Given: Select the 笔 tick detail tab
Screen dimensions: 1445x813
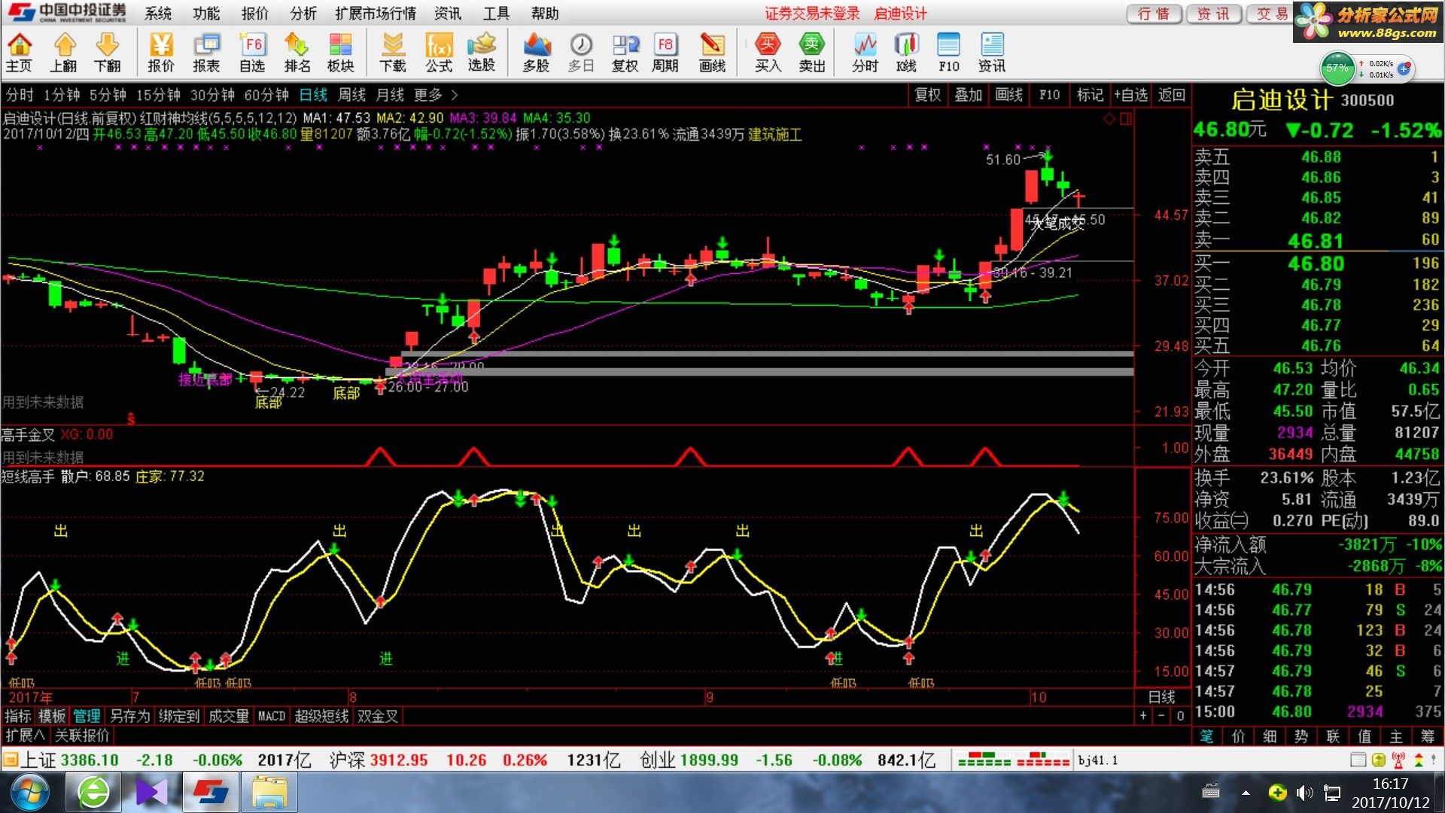Looking at the screenshot, I should tap(1206, 736).
